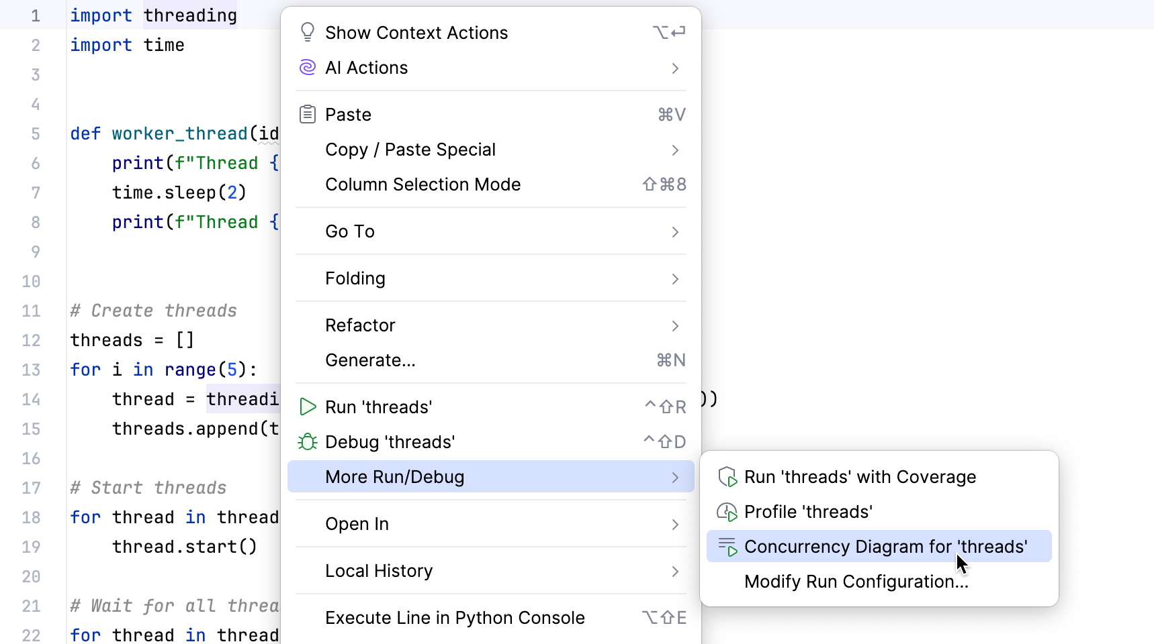The width and height of the screenshot is (1154, 644).
Task: Click the Concurrency Diagram icon in submenu
Action: tap(727, 546)
